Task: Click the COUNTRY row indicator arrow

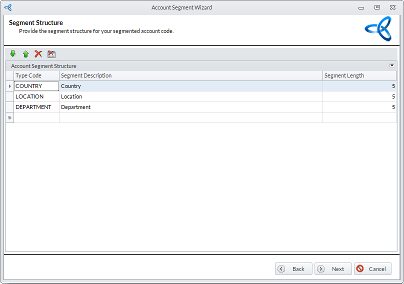Action: [9, 86]
